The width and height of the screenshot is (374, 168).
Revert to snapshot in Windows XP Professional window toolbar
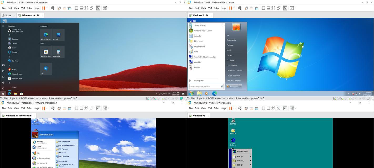tap(64, 108)
